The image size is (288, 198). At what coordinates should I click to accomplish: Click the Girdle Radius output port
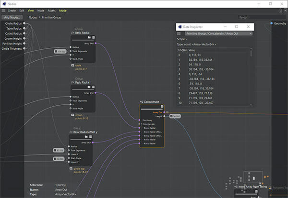pos(24,23)
